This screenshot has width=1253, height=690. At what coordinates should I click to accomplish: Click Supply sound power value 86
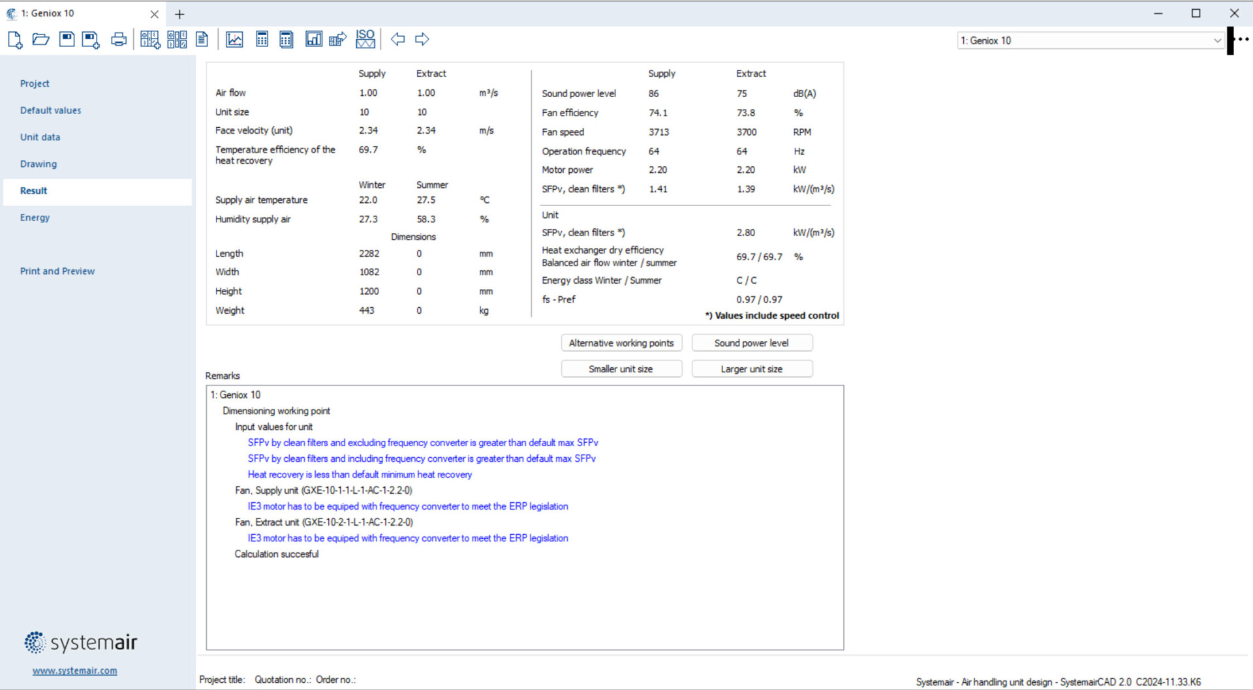653,94
